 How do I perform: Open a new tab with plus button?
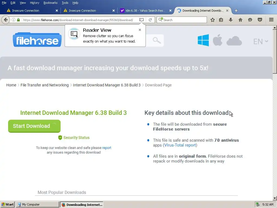[x=236, y=11]
